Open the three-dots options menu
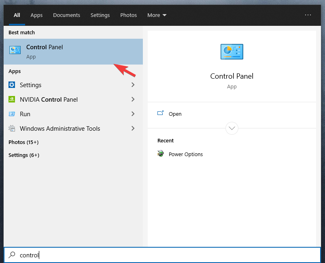 pos(308,15)
